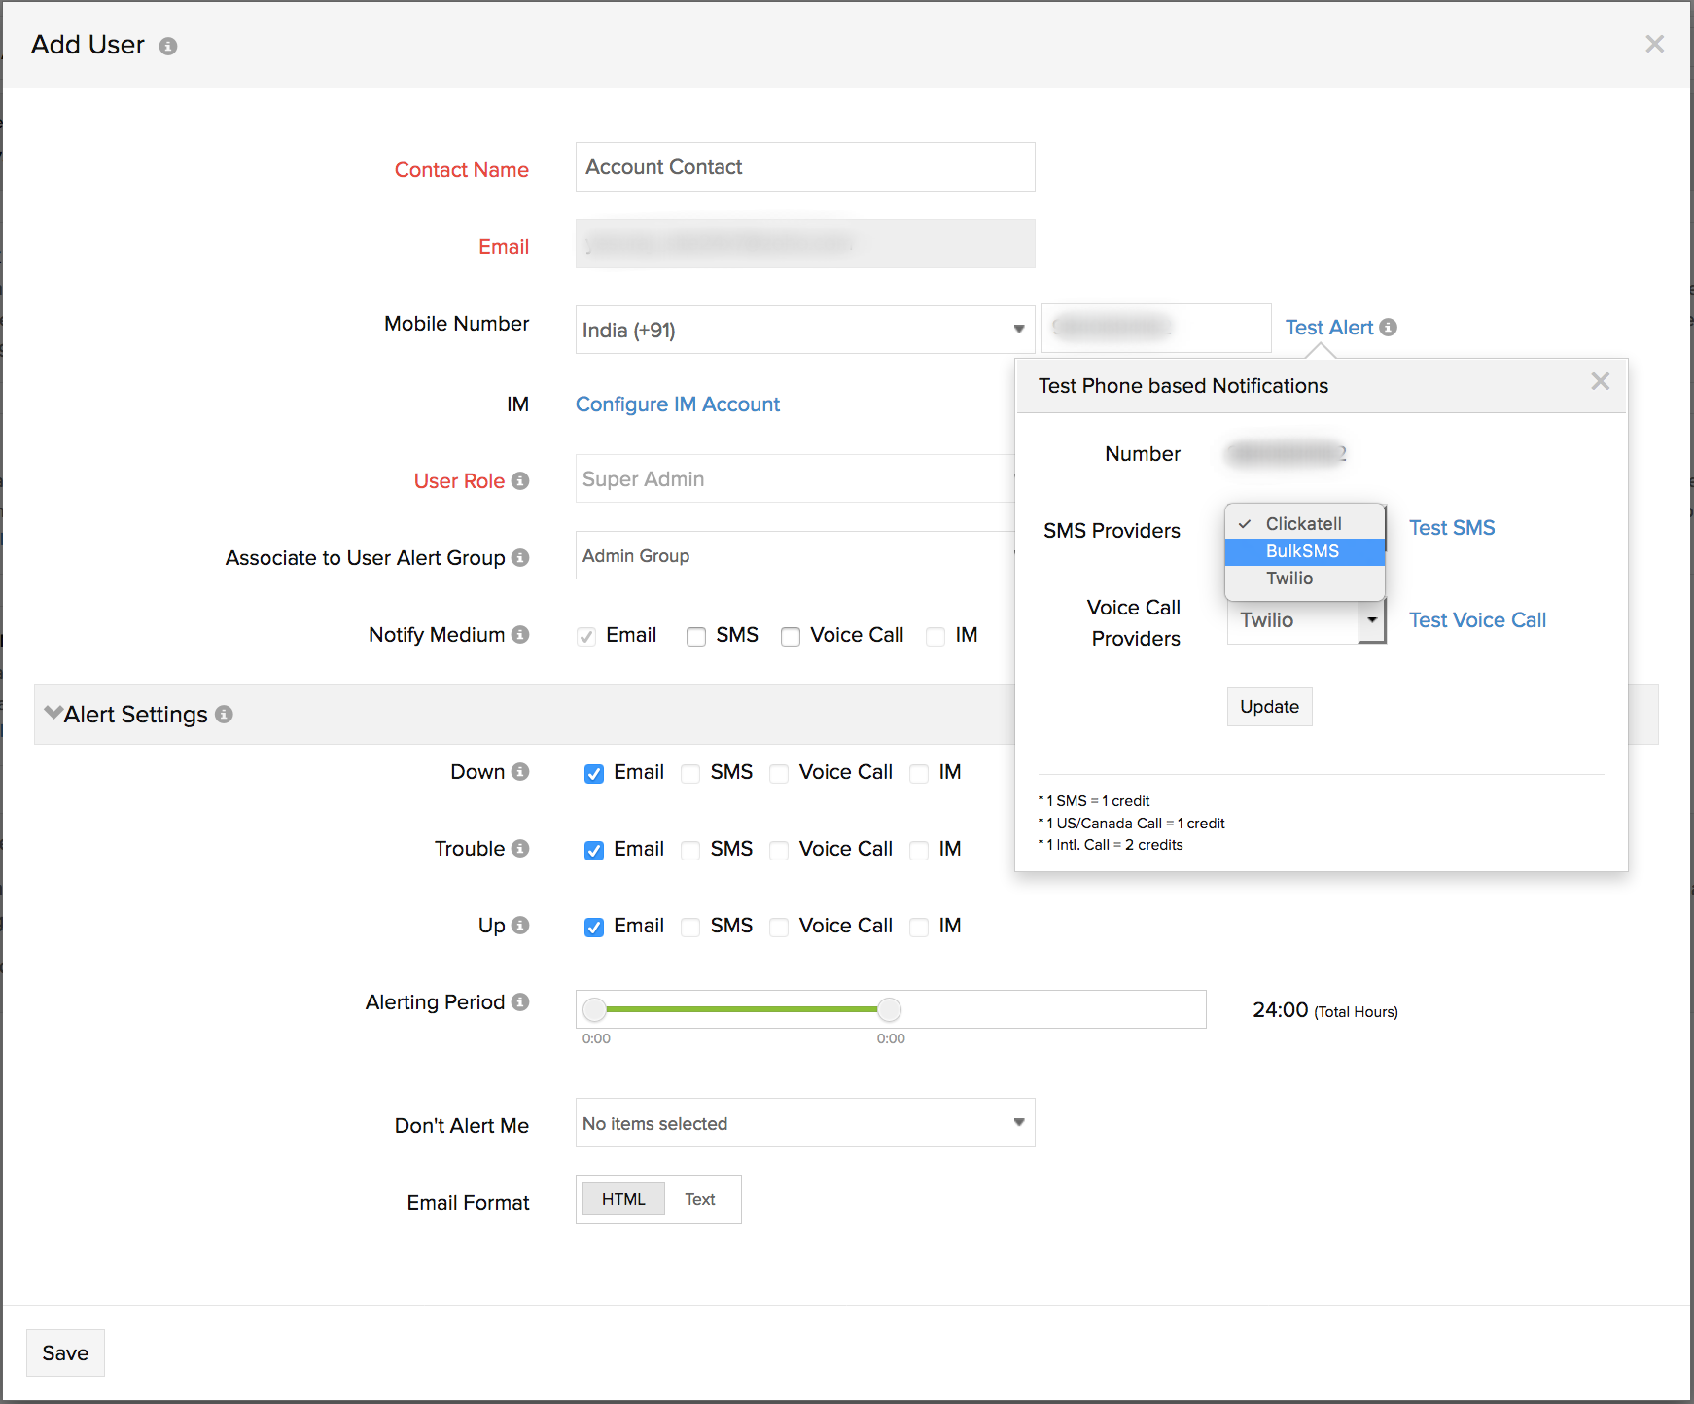The height and width of the screenshot is (1404, 1694).
Task: Open Configure IM Account link
Action: click(x=677, y=404)
